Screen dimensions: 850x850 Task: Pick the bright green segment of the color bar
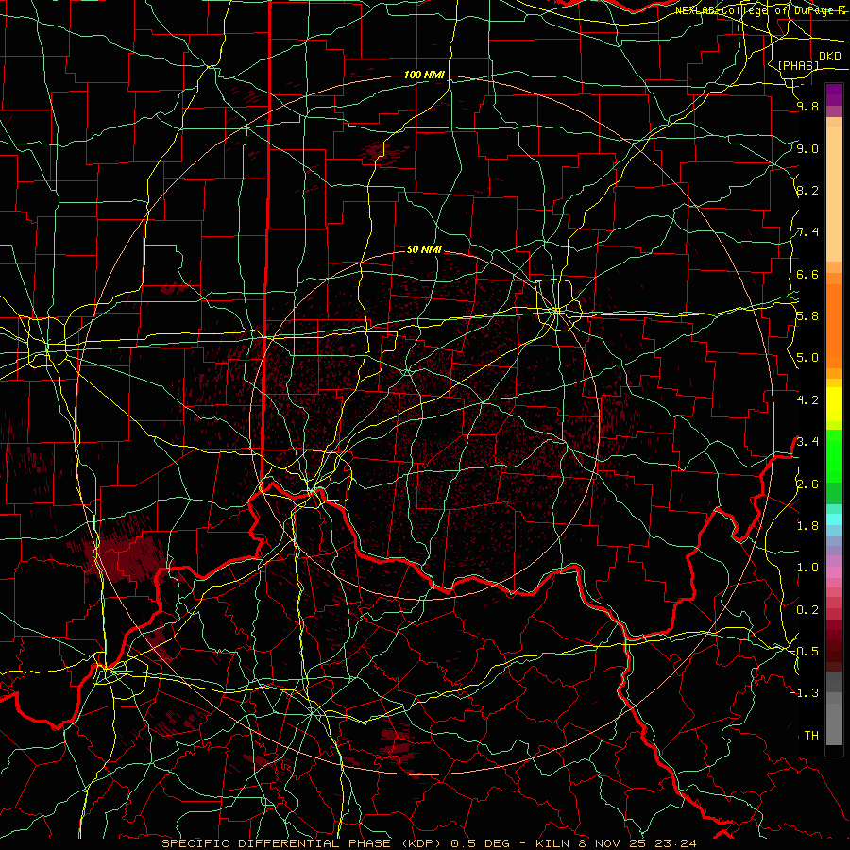point(834,456)
